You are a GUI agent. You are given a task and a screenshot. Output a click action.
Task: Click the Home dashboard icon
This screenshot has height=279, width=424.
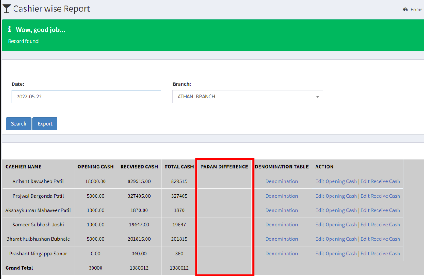(405, 10)
